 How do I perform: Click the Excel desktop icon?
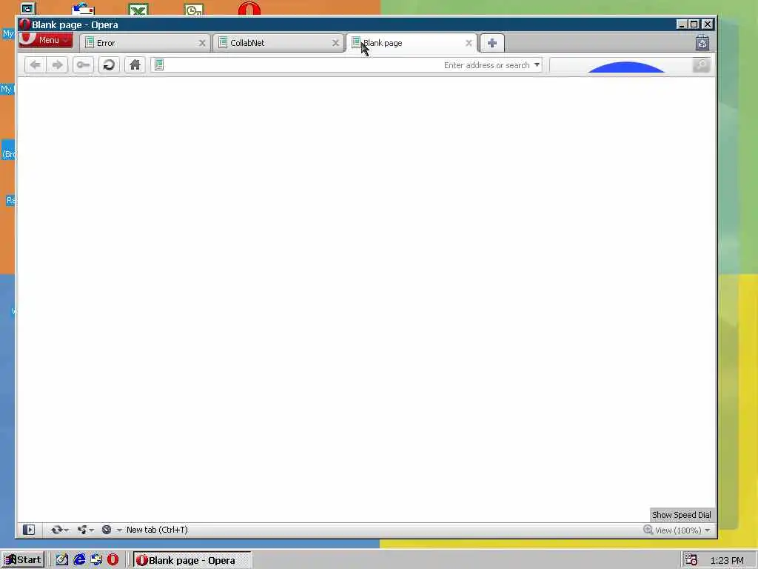click(138, 9)
